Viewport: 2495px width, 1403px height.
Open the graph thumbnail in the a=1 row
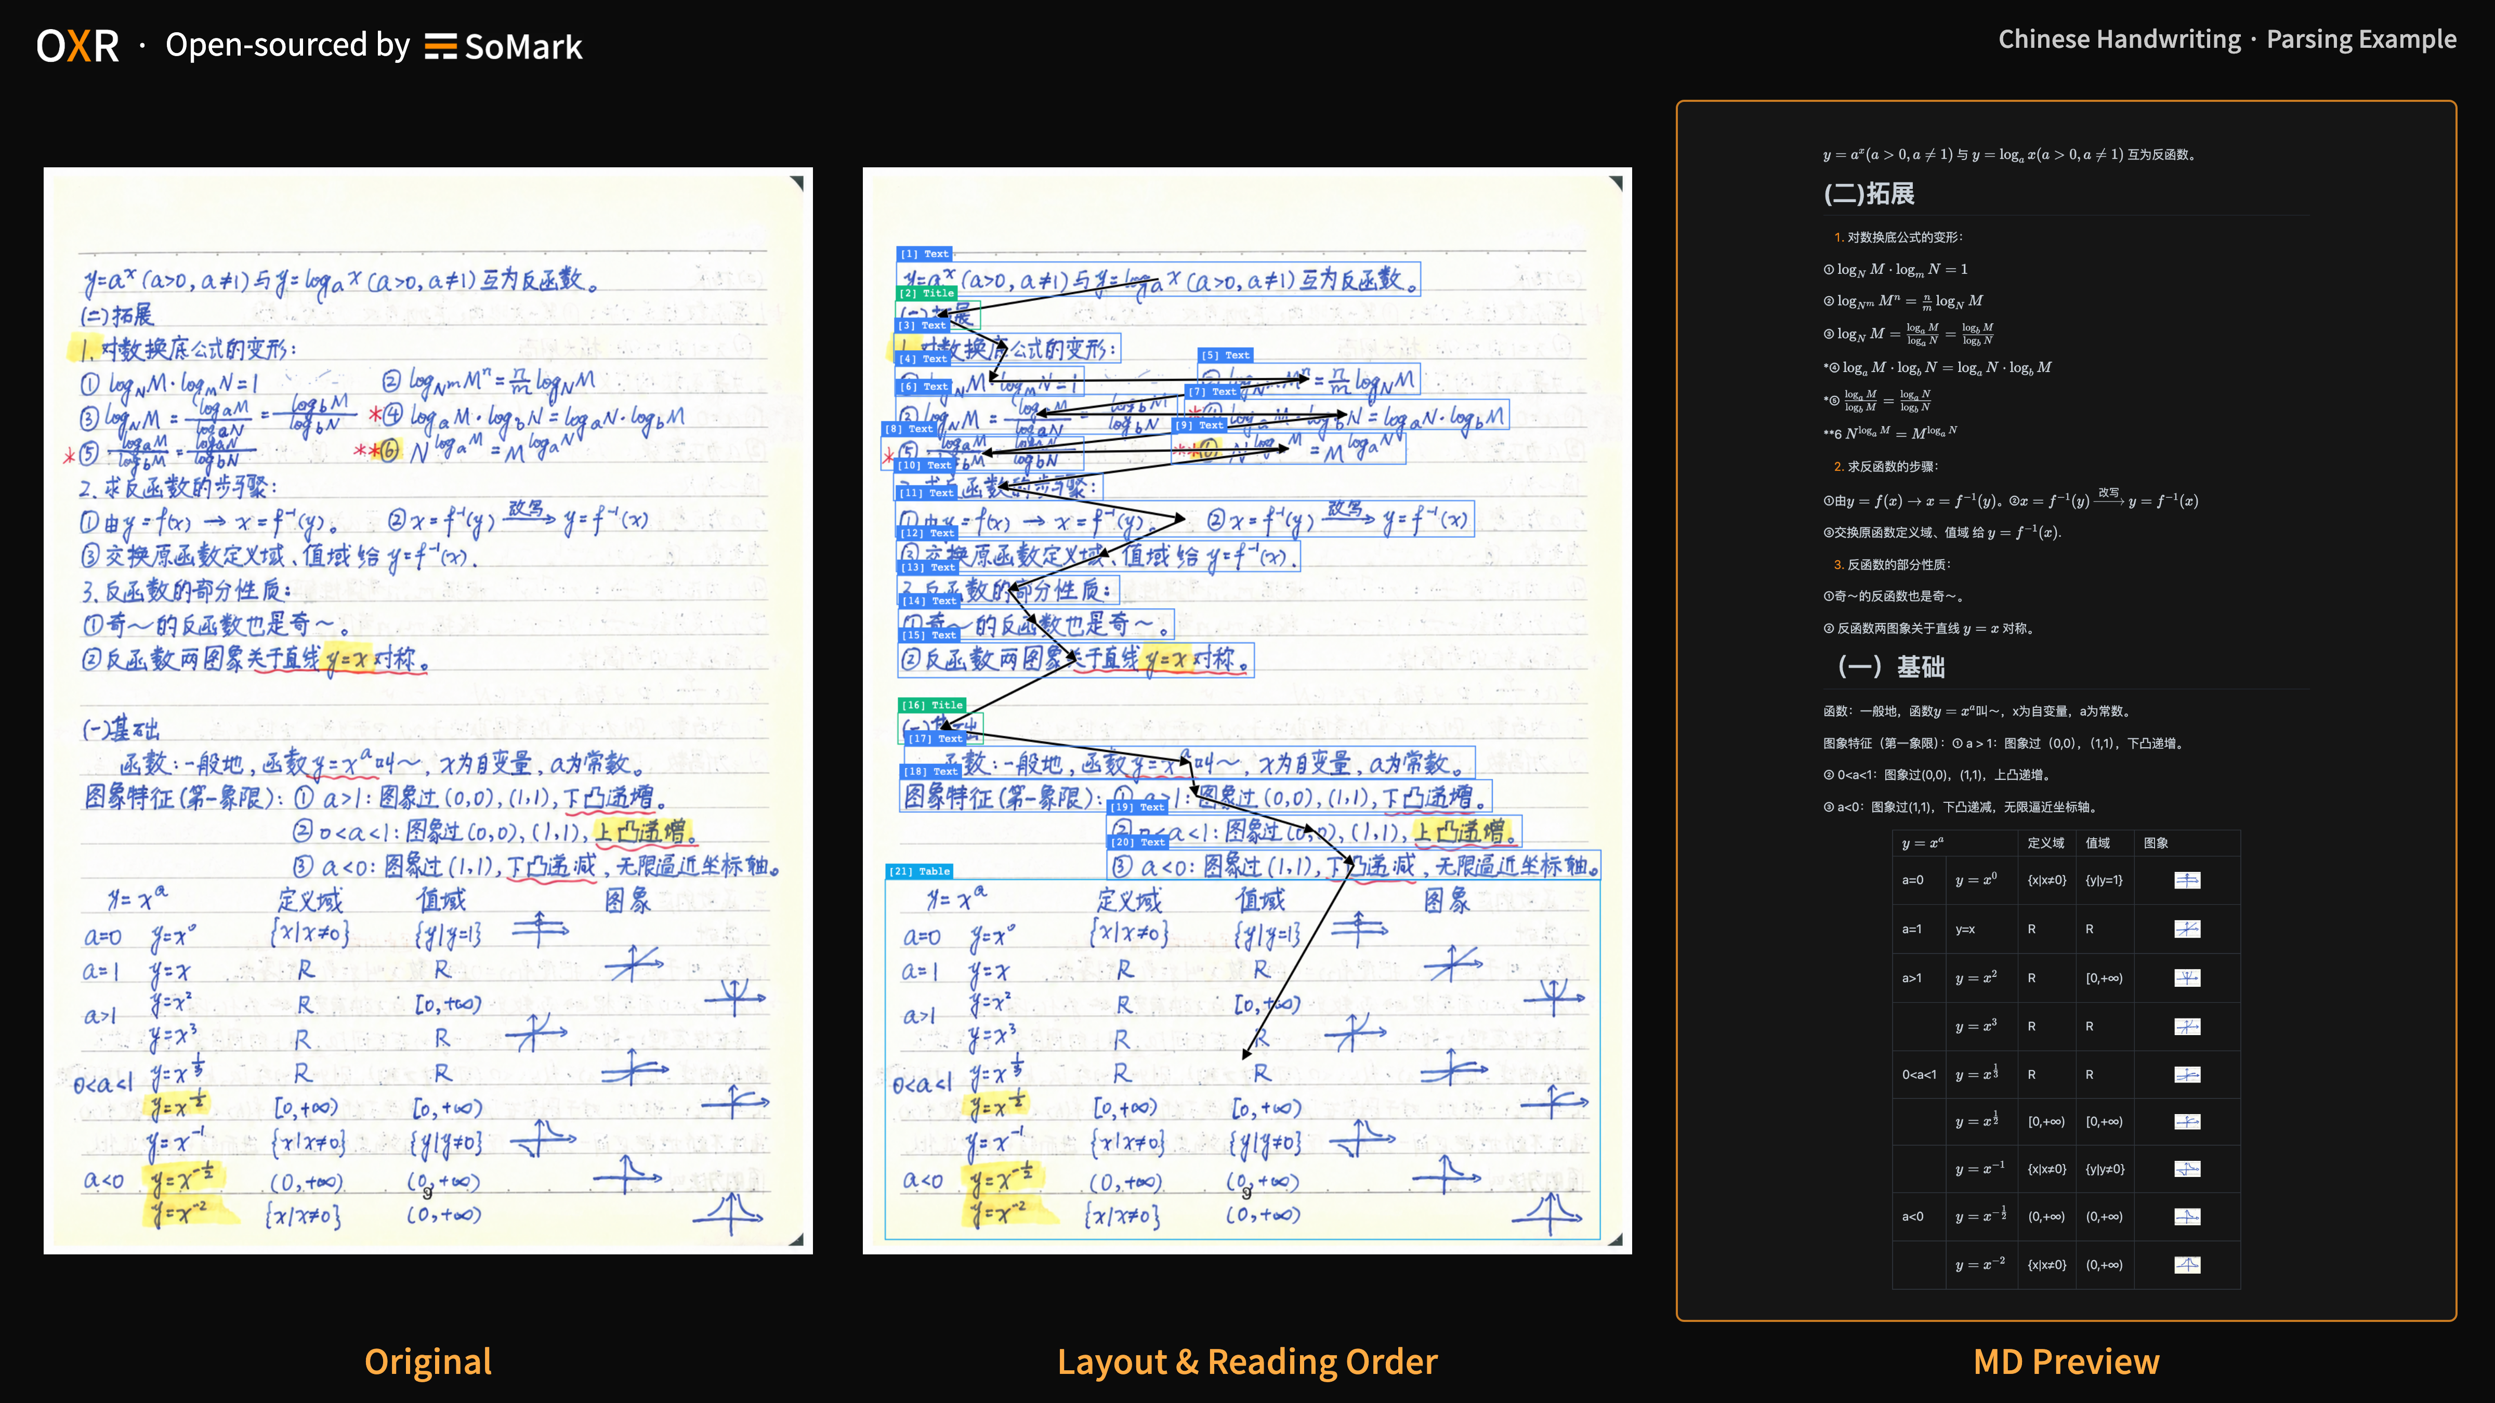(2187, 930)
